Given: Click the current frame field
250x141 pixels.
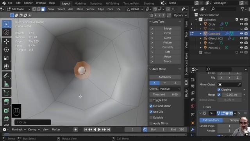Looking at the screenshot, I should 133,130.
